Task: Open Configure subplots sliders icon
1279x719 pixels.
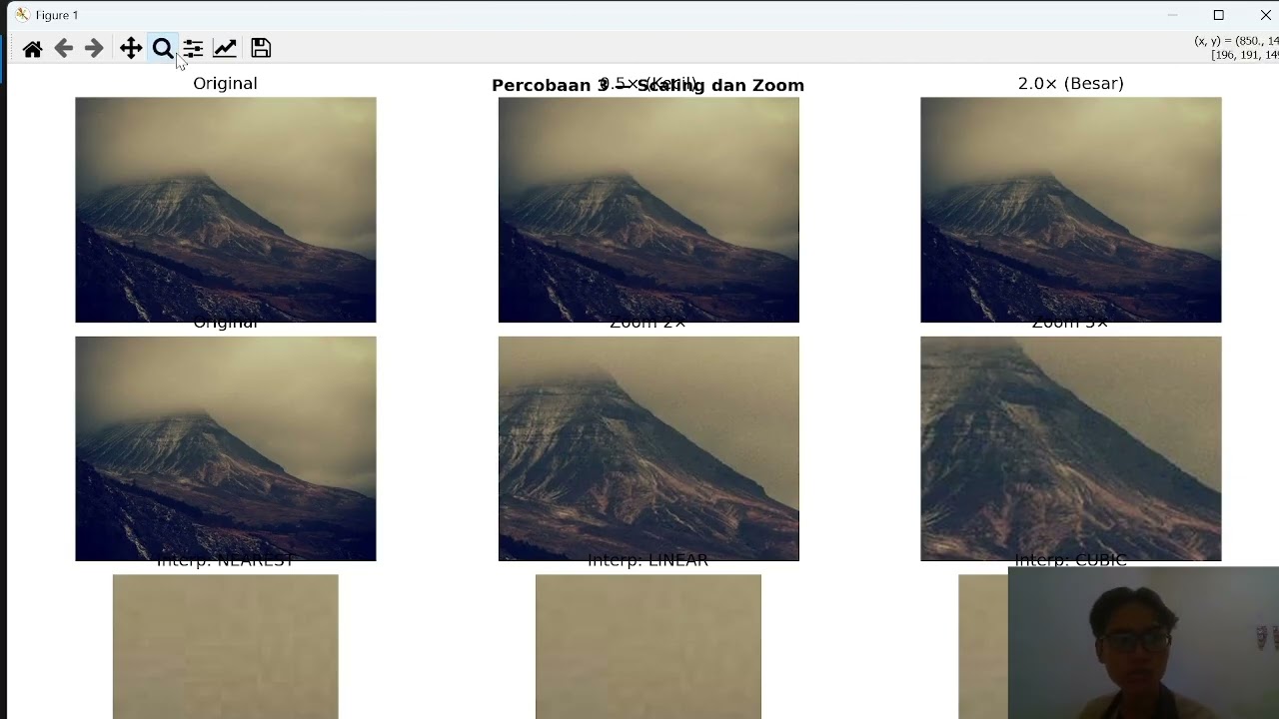Action: [x=193, y=49]
